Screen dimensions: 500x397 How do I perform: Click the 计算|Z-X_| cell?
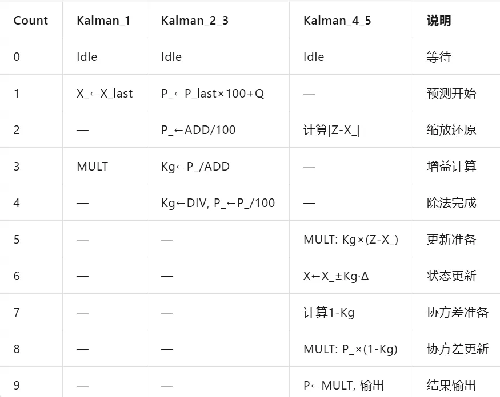pyautogui.click(x=331, y=130)
